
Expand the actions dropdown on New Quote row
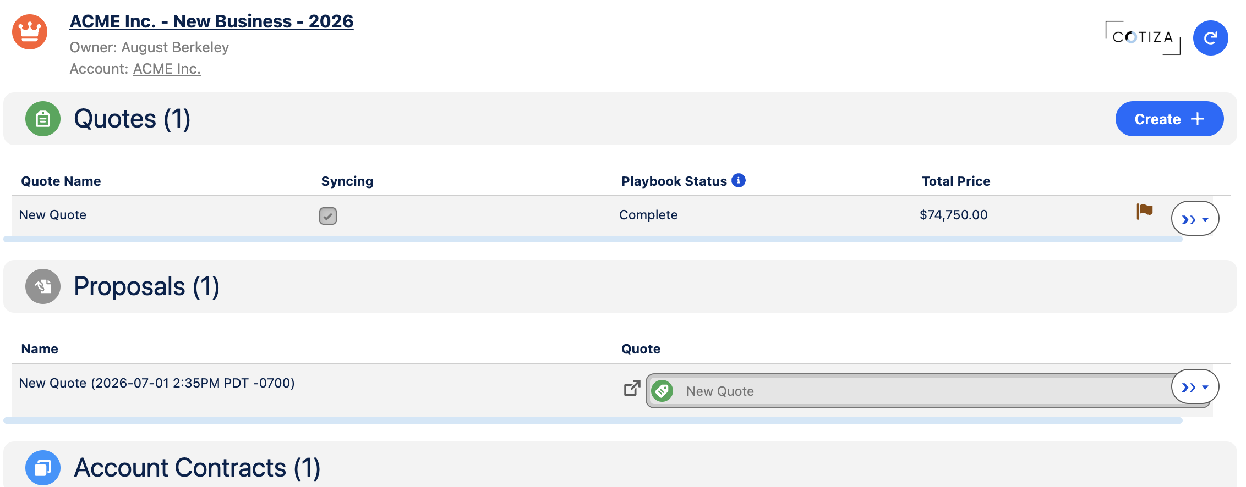point(1195,219)
